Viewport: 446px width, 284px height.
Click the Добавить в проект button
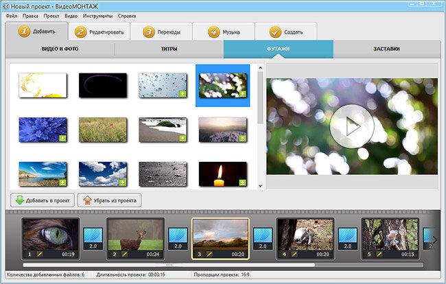coord(43,200)
